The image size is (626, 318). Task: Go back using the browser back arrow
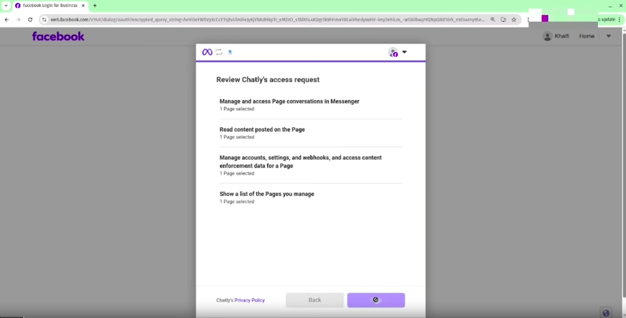7,20
